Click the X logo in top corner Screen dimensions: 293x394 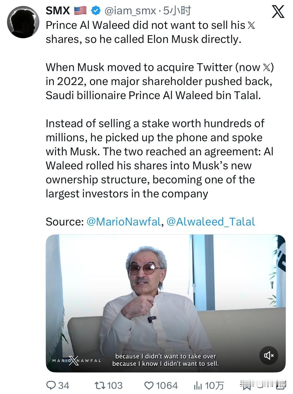(x=278, y=12)
